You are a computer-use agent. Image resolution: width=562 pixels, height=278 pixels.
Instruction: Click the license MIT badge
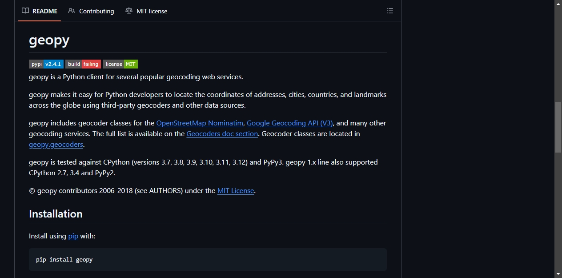coord(120,64)
